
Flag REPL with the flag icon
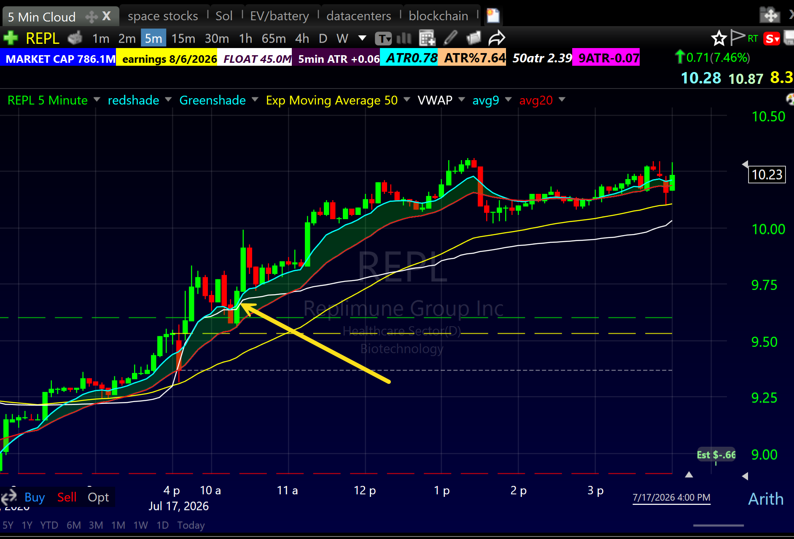coord(737,38)
